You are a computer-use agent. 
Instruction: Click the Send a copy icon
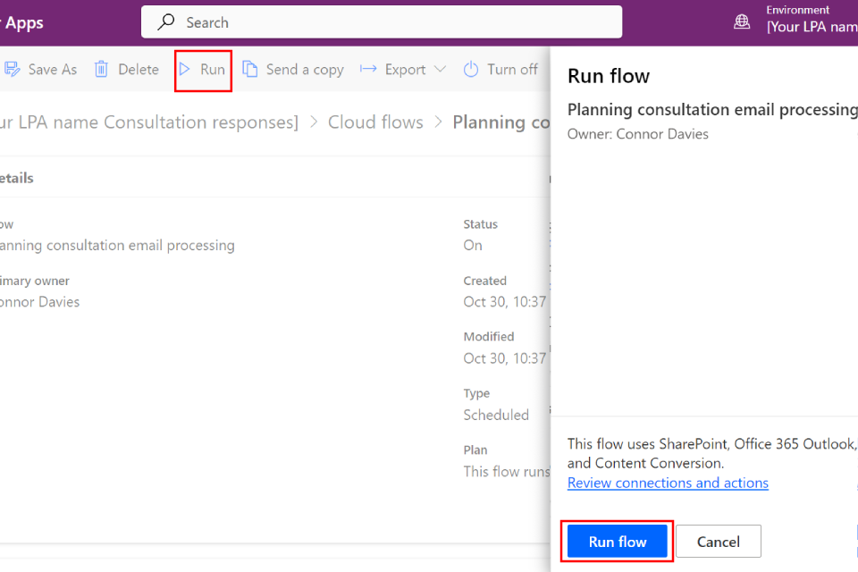[250, 70]
